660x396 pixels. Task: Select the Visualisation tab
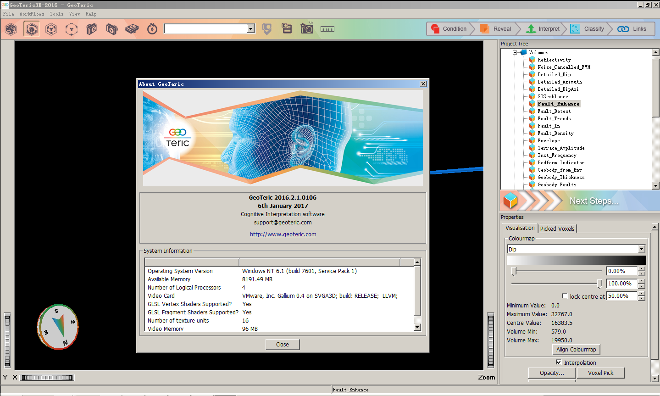[x=520, y=228]
